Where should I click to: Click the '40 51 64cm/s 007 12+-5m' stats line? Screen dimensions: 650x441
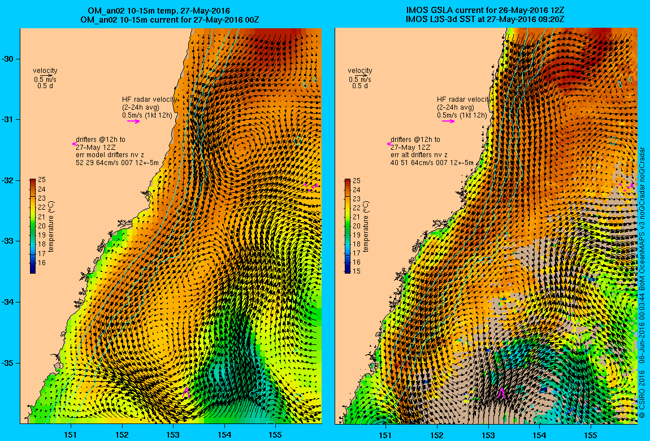click(432, 163)
